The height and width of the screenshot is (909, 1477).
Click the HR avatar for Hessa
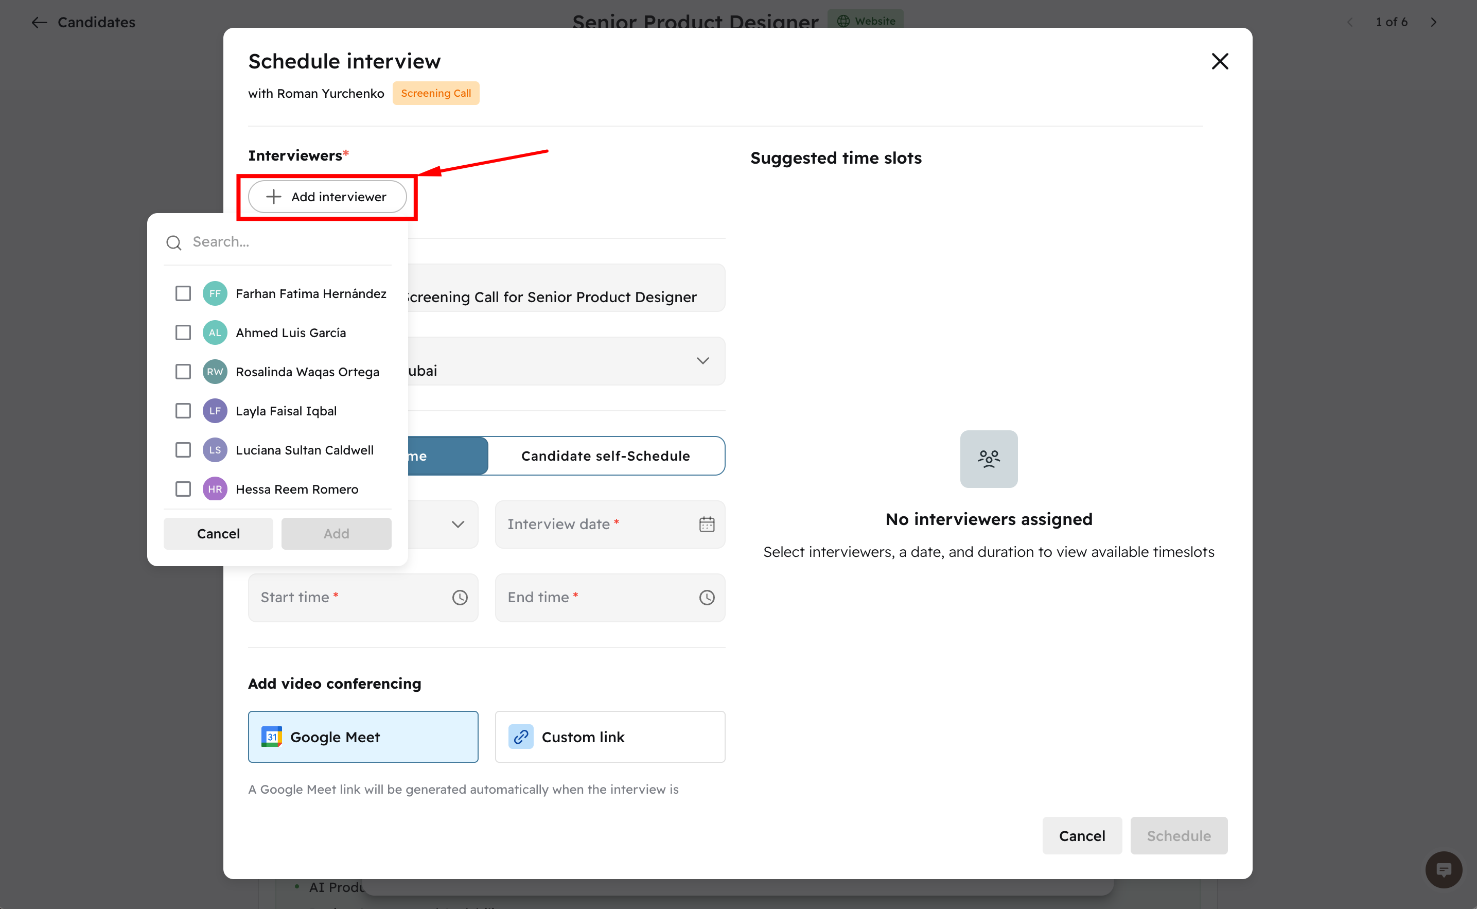[215, 489]
